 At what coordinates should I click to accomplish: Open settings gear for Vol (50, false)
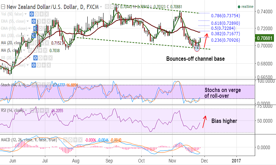37,14
